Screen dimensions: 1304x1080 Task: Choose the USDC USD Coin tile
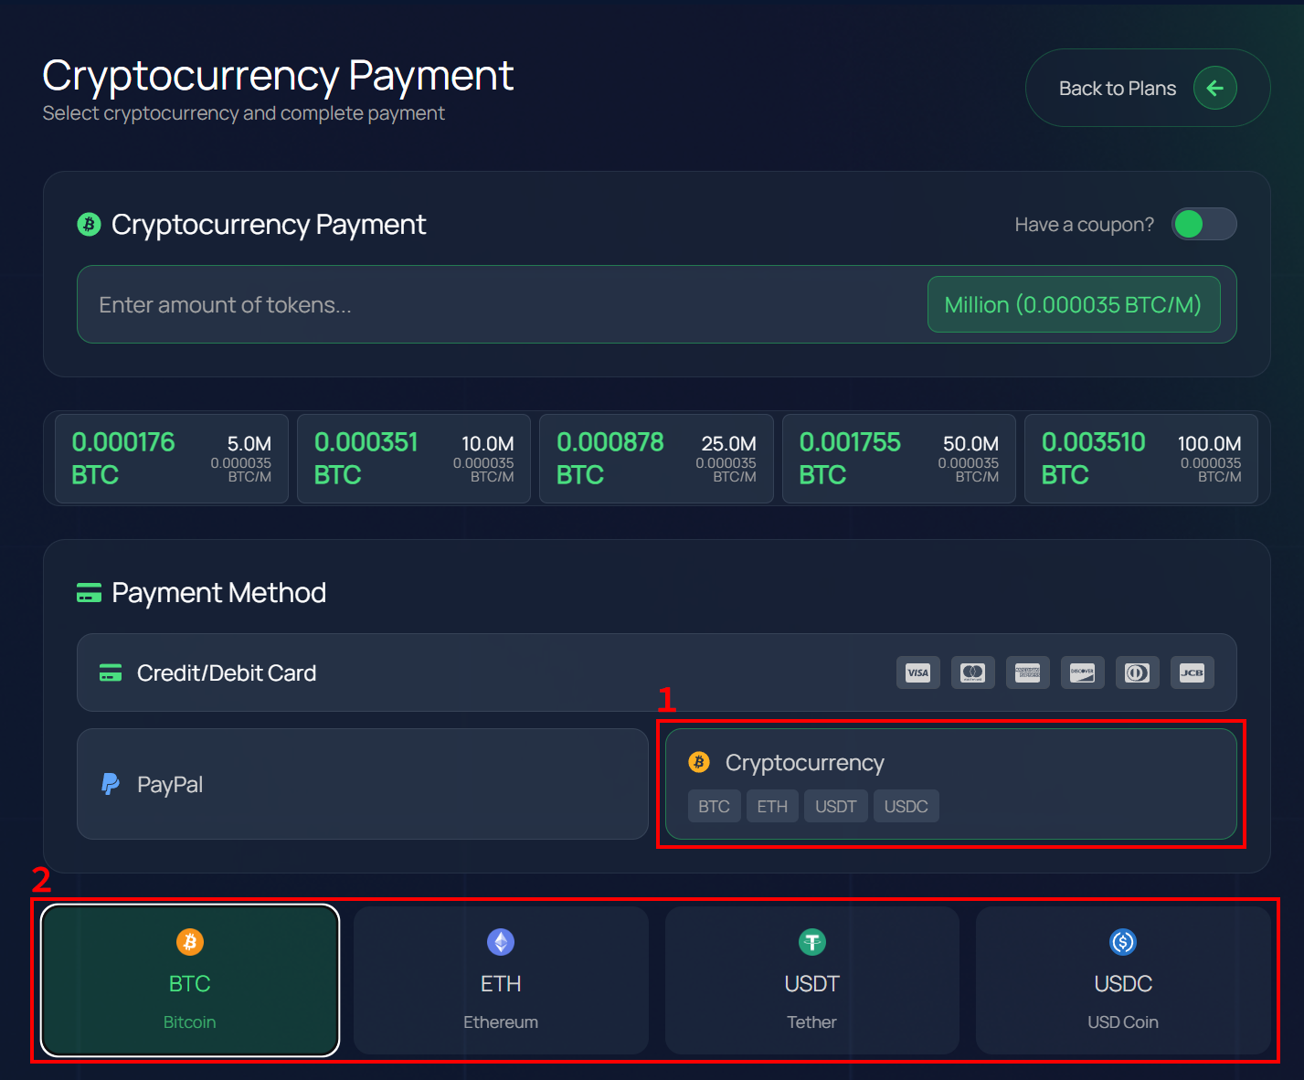[1122, 980]
